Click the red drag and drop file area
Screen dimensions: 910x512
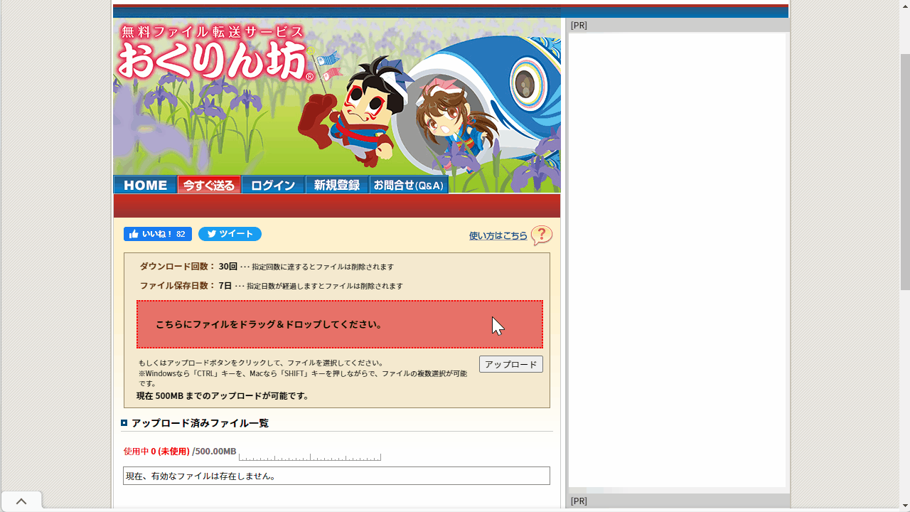coord(340,324)
